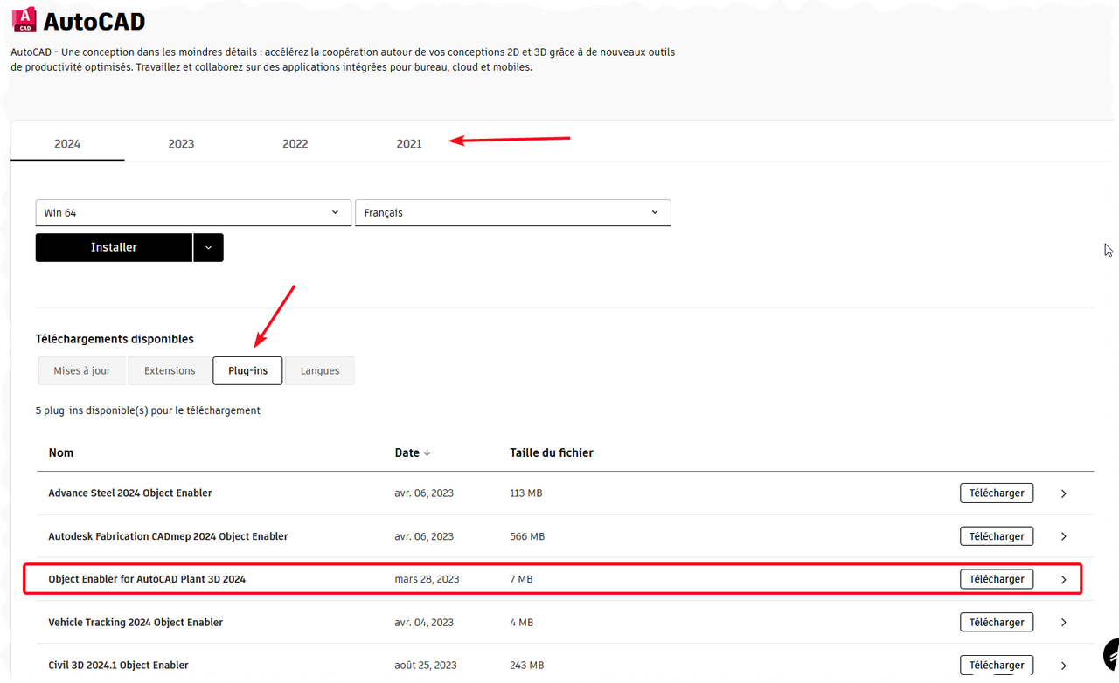
Task: Click the Object Enabler for AutoCAD Plant 3D name
Action: click(x=147, y=578)
